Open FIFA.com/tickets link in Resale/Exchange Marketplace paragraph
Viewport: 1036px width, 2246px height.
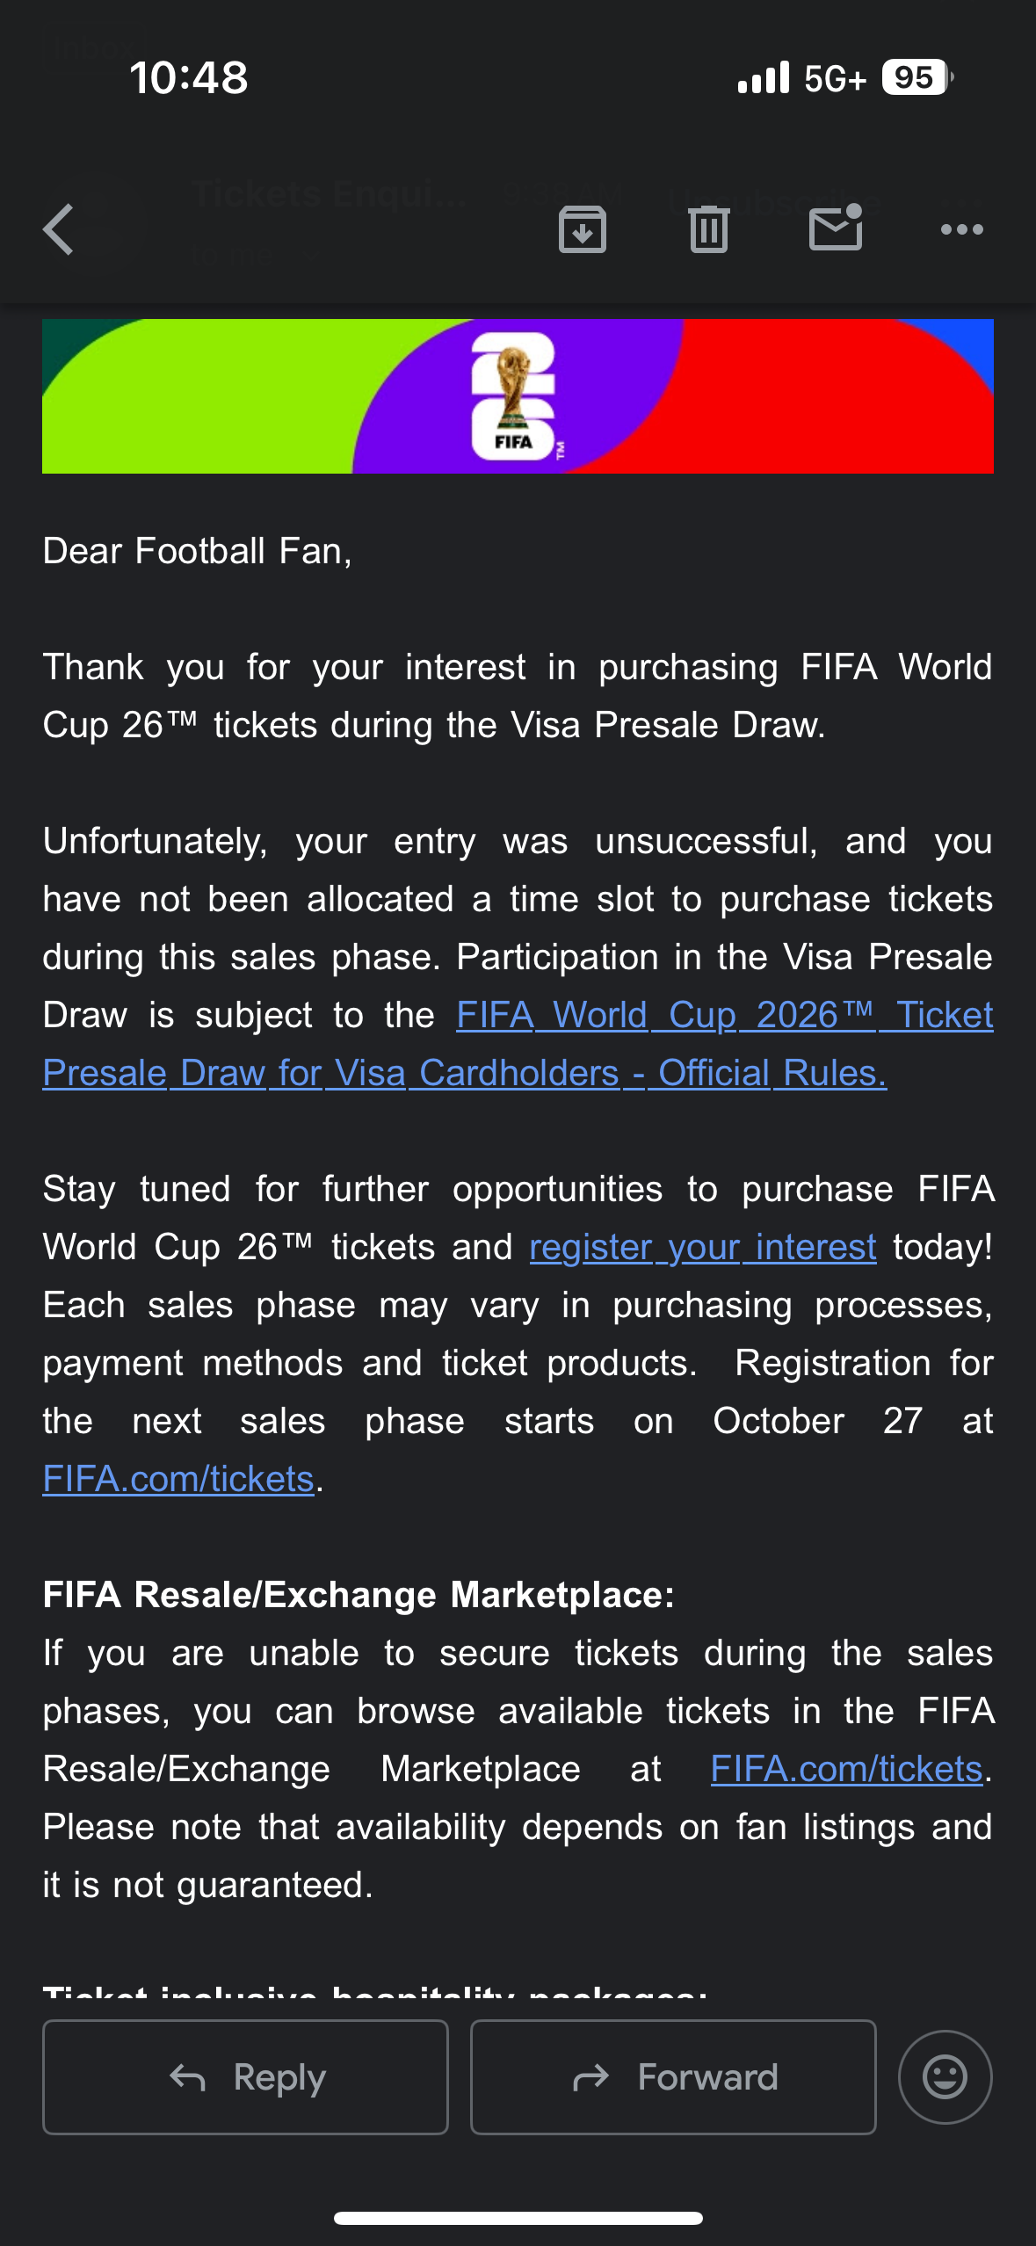click(846, 1769)
